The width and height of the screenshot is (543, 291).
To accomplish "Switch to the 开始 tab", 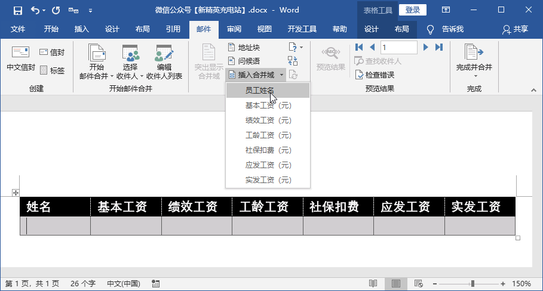I will 51,29.
